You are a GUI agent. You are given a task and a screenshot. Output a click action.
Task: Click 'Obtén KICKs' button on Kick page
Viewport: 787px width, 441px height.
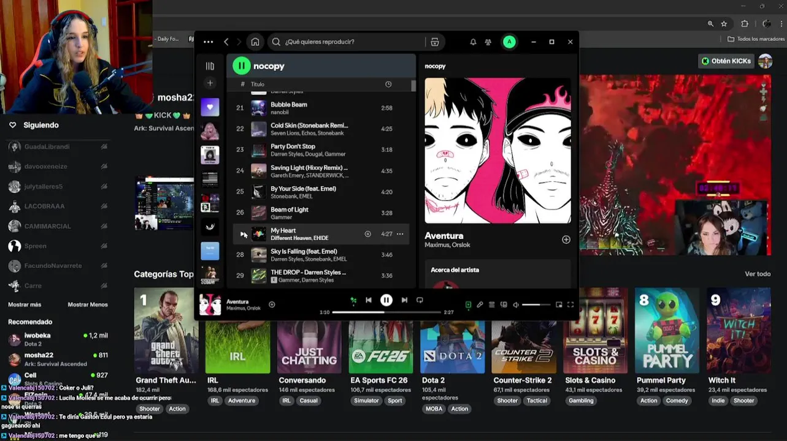726,61
